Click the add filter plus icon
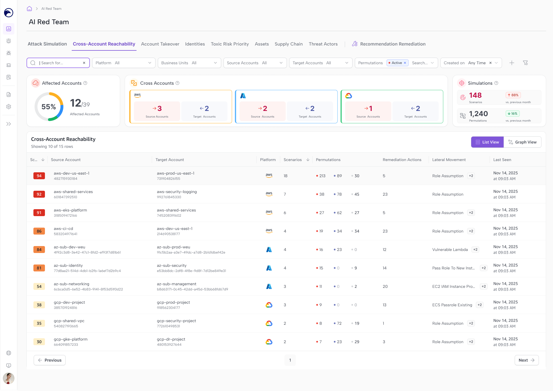Viewport: 553px width, 391px height. point(512,63)
